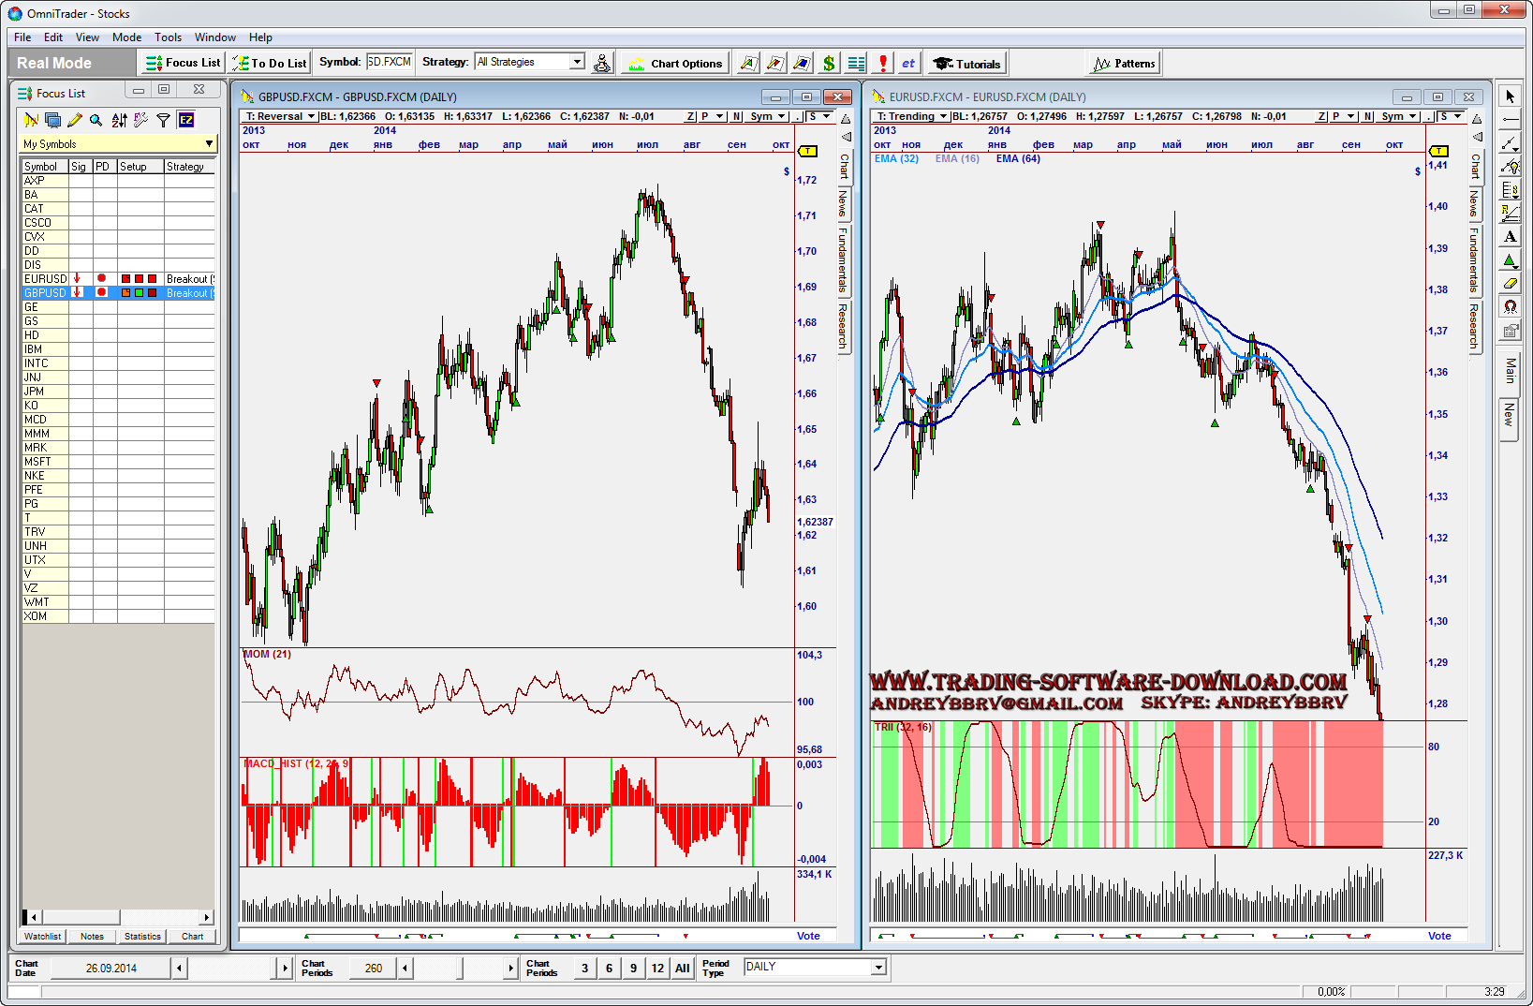Toggle the EZ mode button in Focus List
The image size is (1533, 1006).
[x=186, y=120]
